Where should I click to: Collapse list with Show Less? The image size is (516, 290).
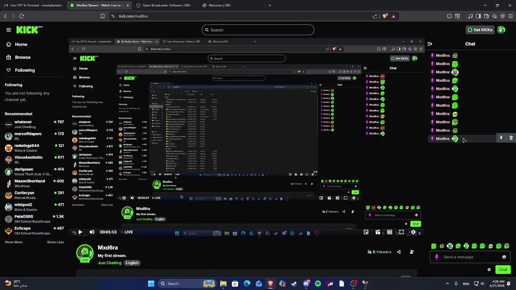(x=55, y=242)
